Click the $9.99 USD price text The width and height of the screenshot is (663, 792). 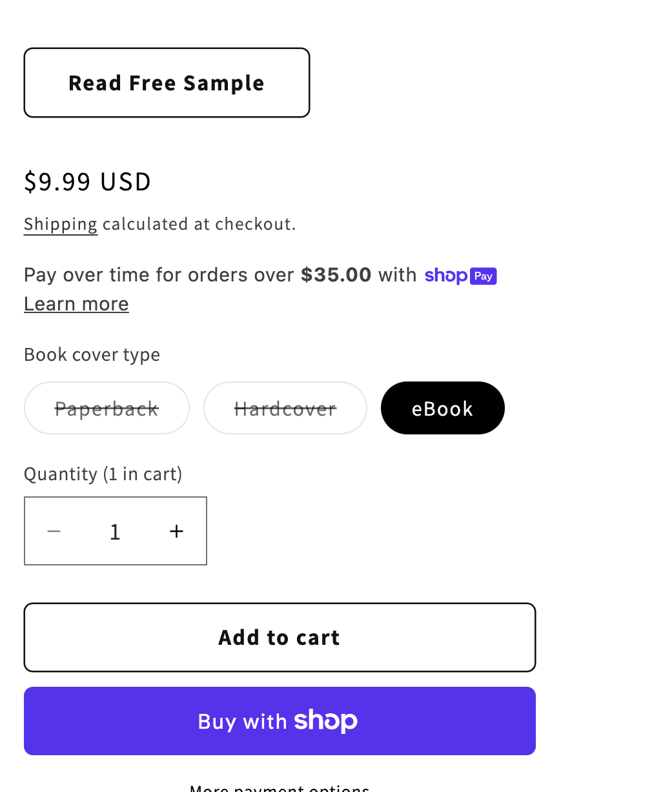click(87, 182)
